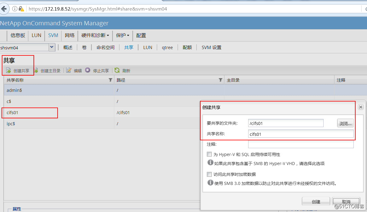The image size is (367, 212).
Task: Expand the 保护 menu
Action: pyautogui.click(x=123, y=35)
